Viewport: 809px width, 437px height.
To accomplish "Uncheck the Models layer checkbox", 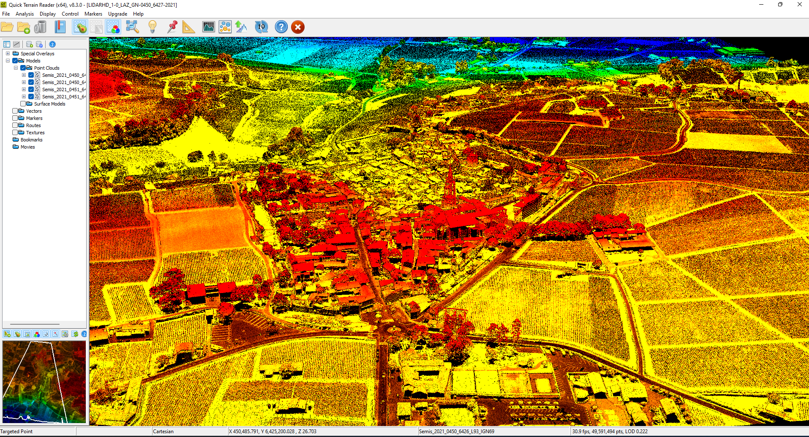I will pyautogui.click(x=15, y=60).
